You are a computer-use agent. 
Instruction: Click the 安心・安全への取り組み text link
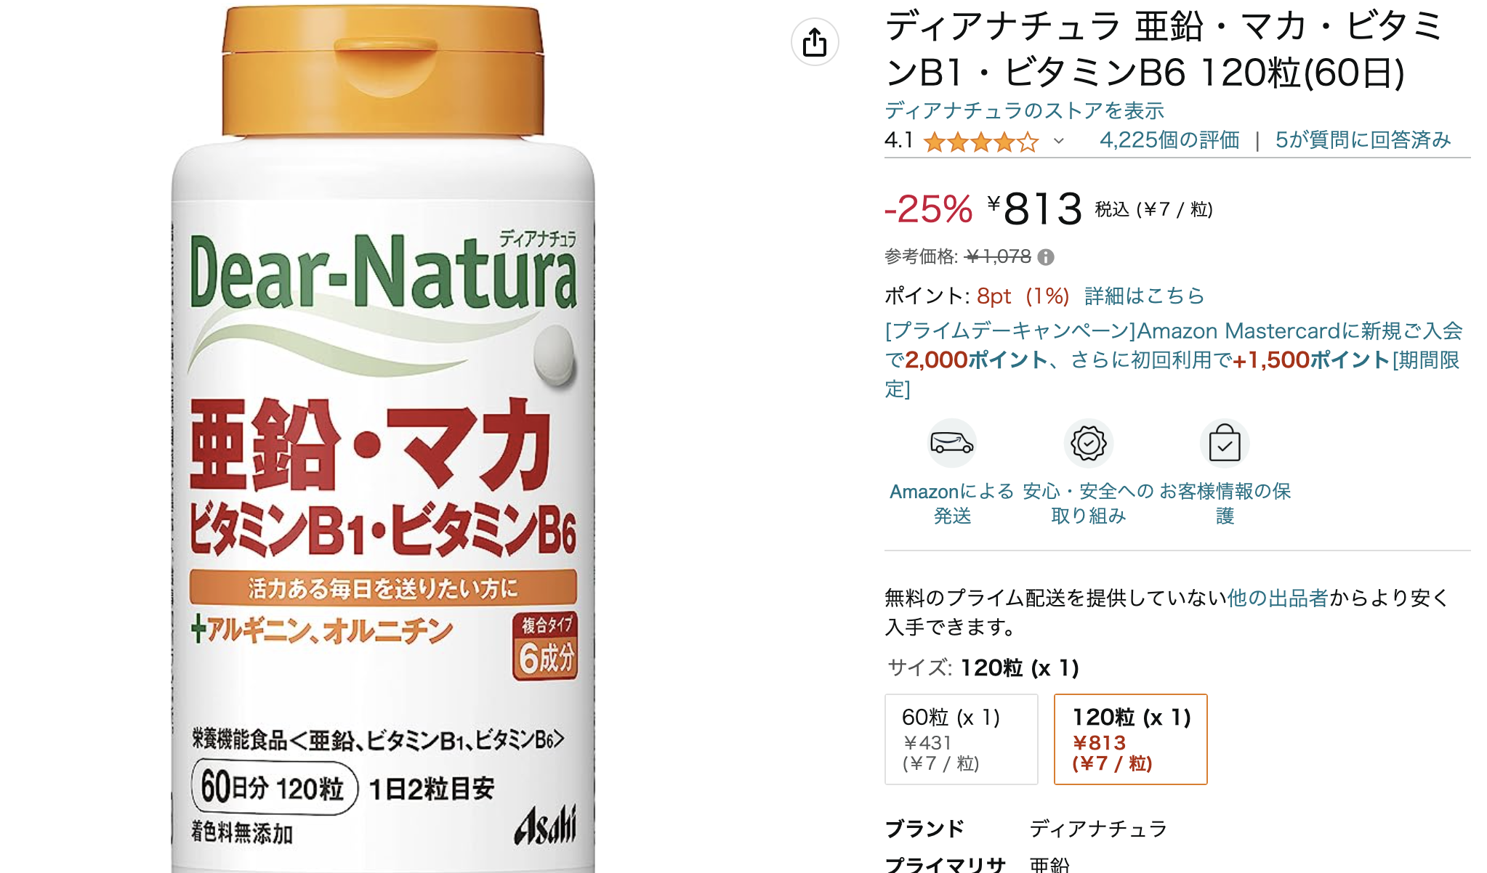pyautogui.click(x=1088, y=503)
